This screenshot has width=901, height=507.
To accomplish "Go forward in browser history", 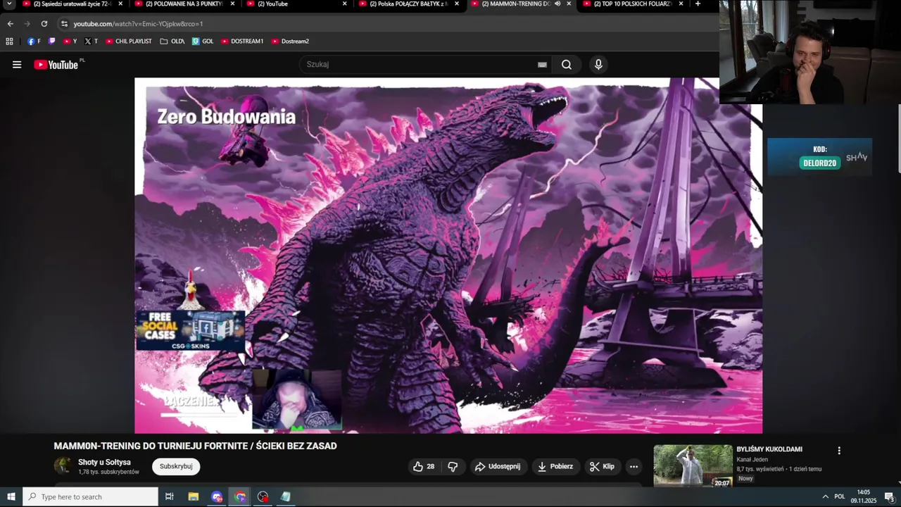I will [27, 23].
